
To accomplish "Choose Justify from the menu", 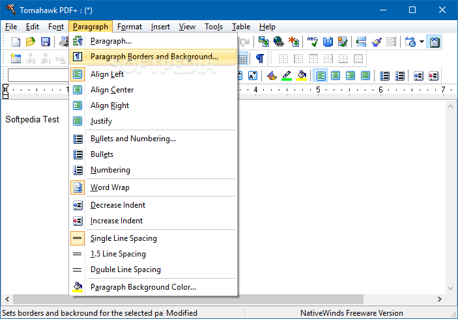I will [153, 121].
